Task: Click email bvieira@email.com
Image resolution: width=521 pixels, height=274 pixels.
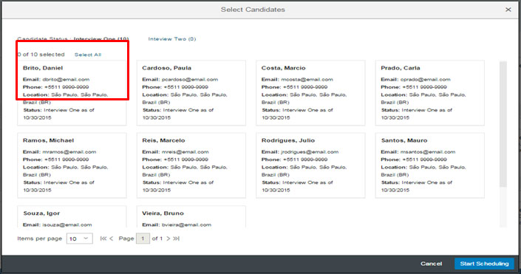Action: tap(186, 225)
